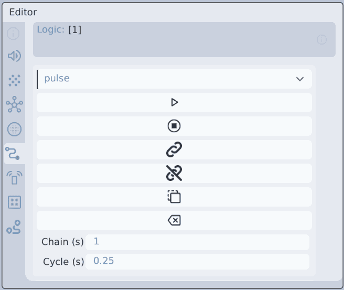This screenshot has height=290, width=344.
Task: Click the link chain button
Action: (174, 149)
